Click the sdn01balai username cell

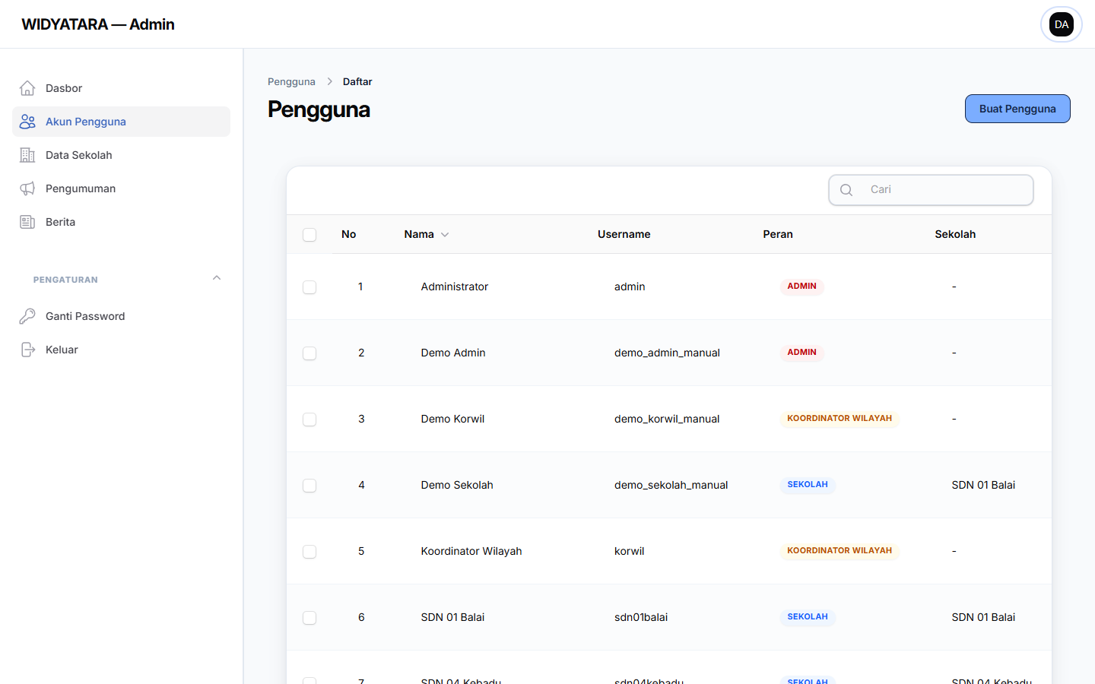point(641,617)
